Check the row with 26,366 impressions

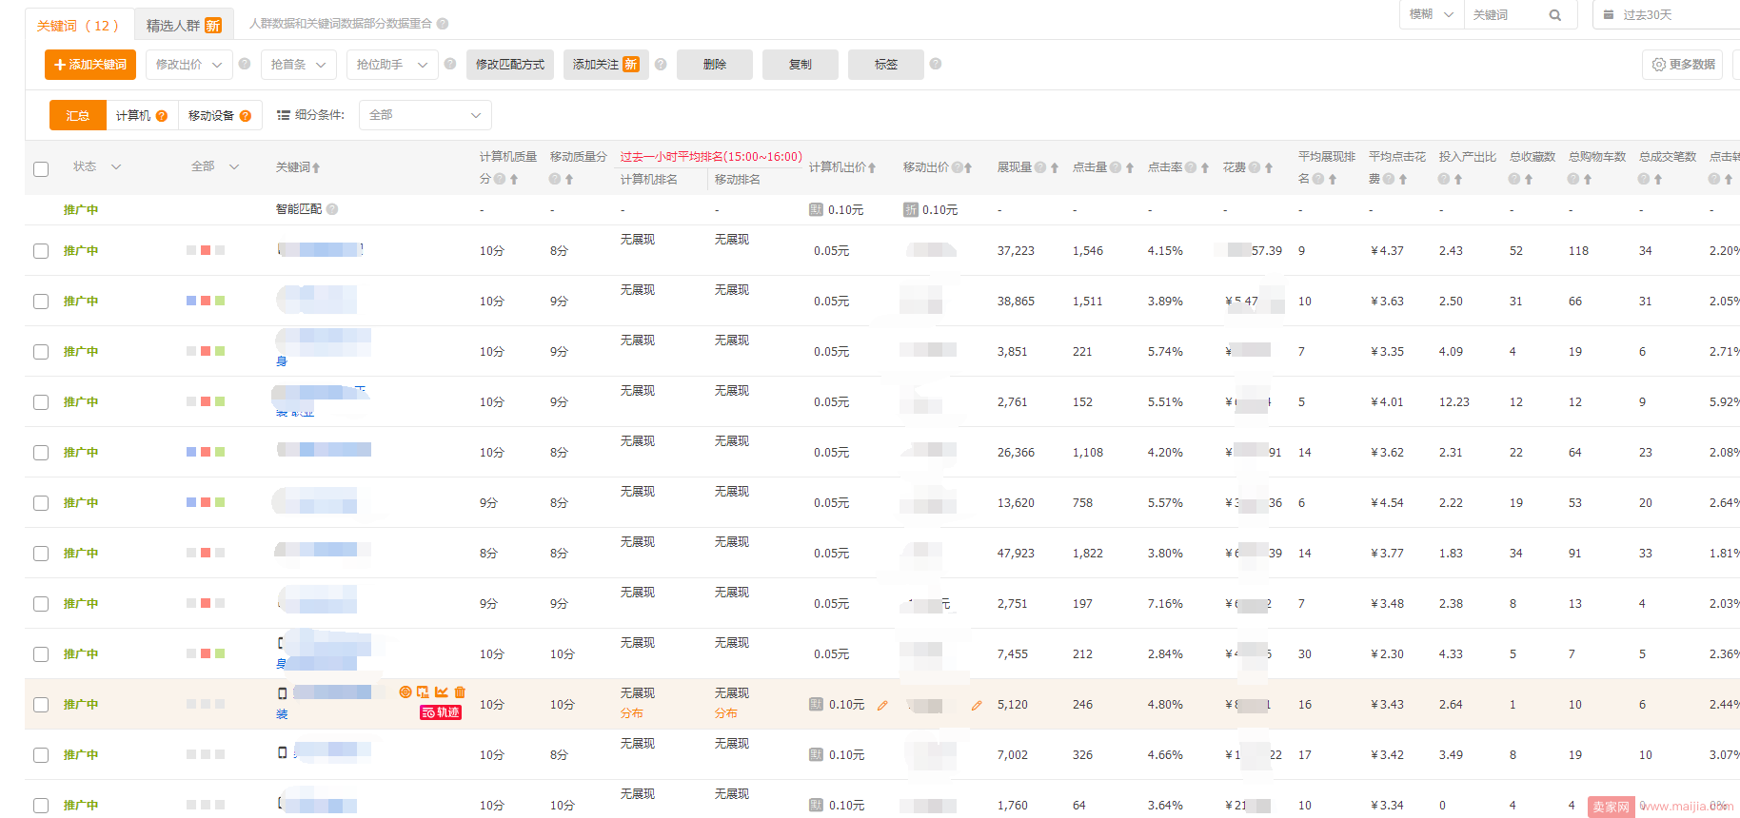[41, 453]
